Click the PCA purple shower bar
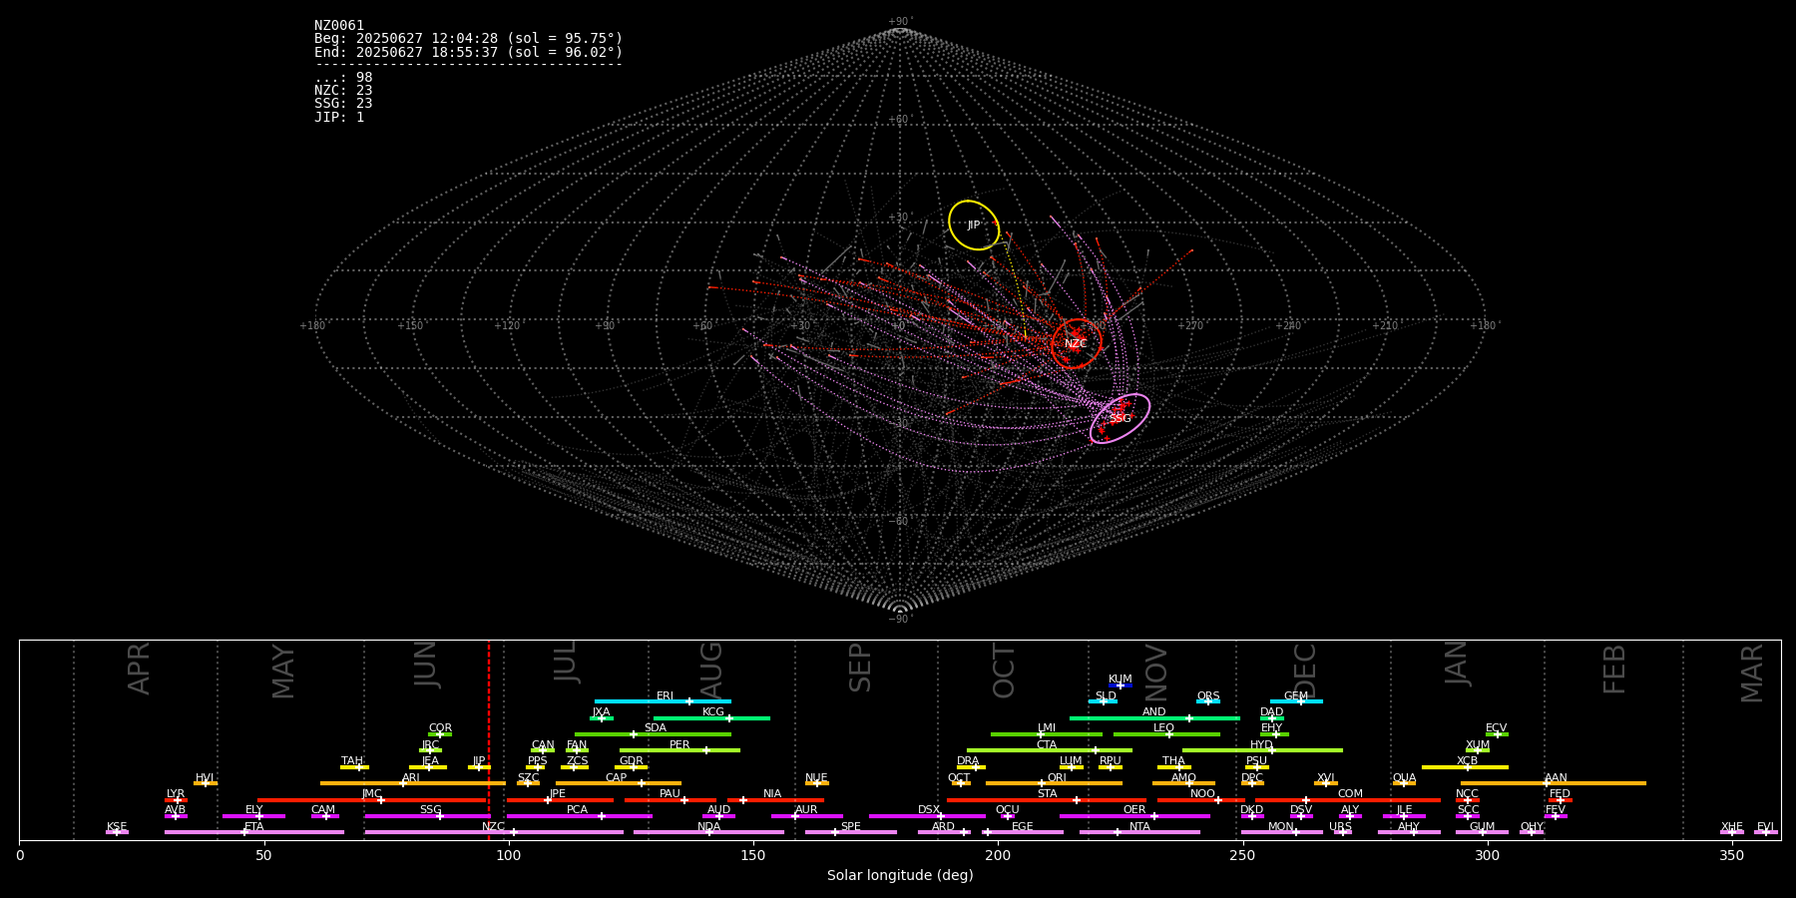Viewport: 1796px width, 898px height. 579,816
